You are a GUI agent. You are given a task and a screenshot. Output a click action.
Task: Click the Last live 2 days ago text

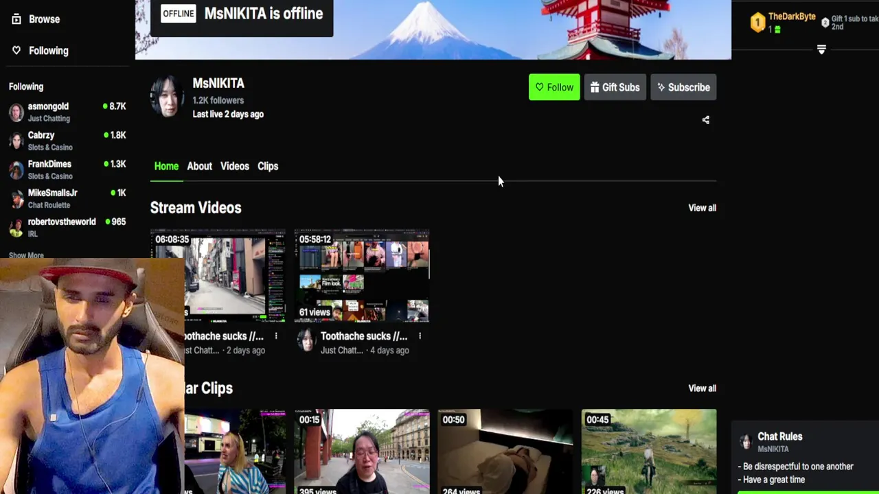coord(228,114)
